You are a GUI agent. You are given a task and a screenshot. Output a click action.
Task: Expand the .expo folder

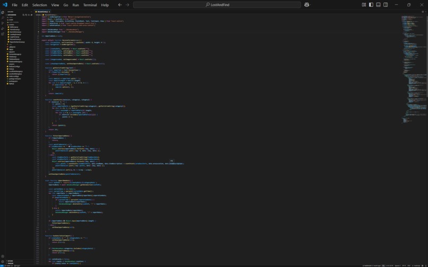[11, 17]
